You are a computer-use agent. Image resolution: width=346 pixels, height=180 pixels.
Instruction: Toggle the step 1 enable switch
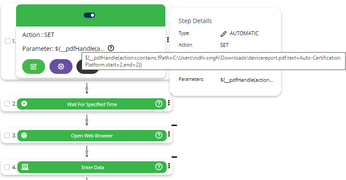coord(89,15)
